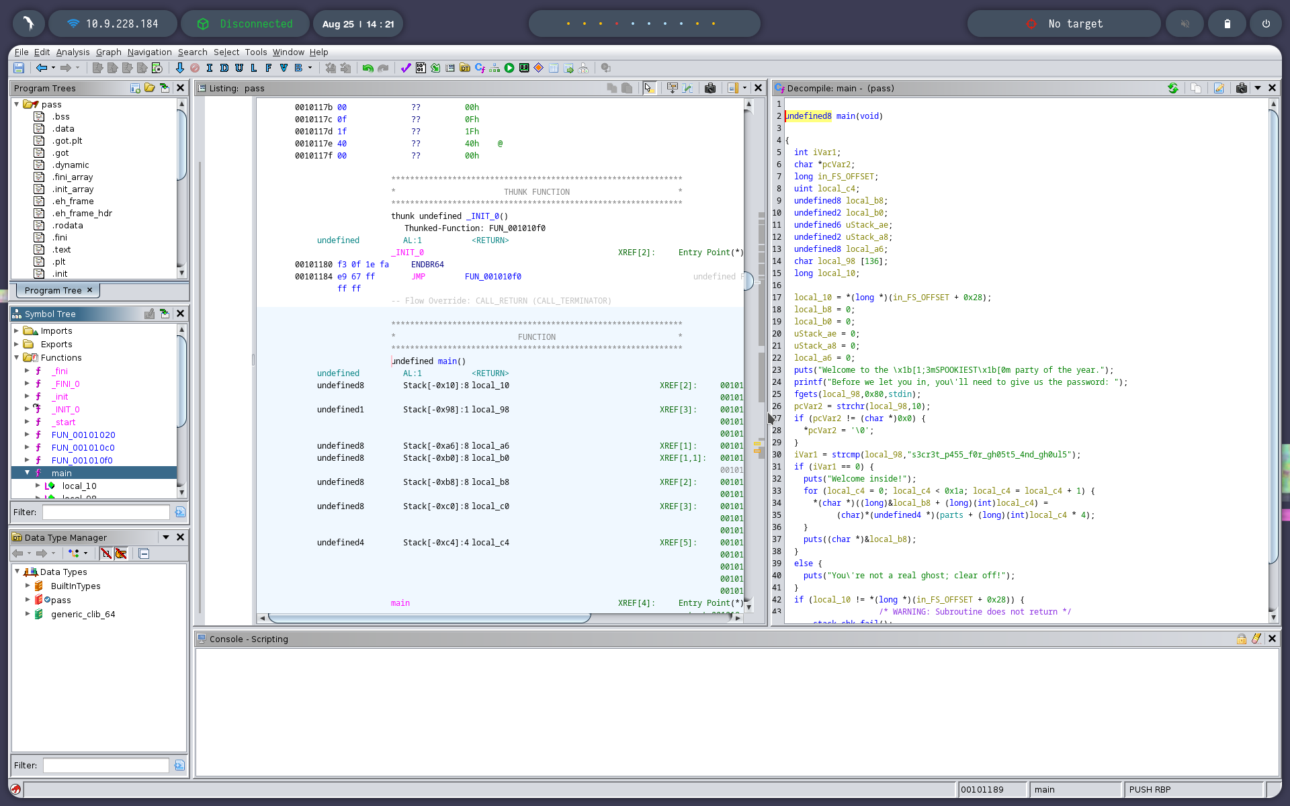Image resolution: width=1290 pixels, height=806 pixels.
Task: Open the Script Manager green play icon
Action: click(x=509, y=68)
